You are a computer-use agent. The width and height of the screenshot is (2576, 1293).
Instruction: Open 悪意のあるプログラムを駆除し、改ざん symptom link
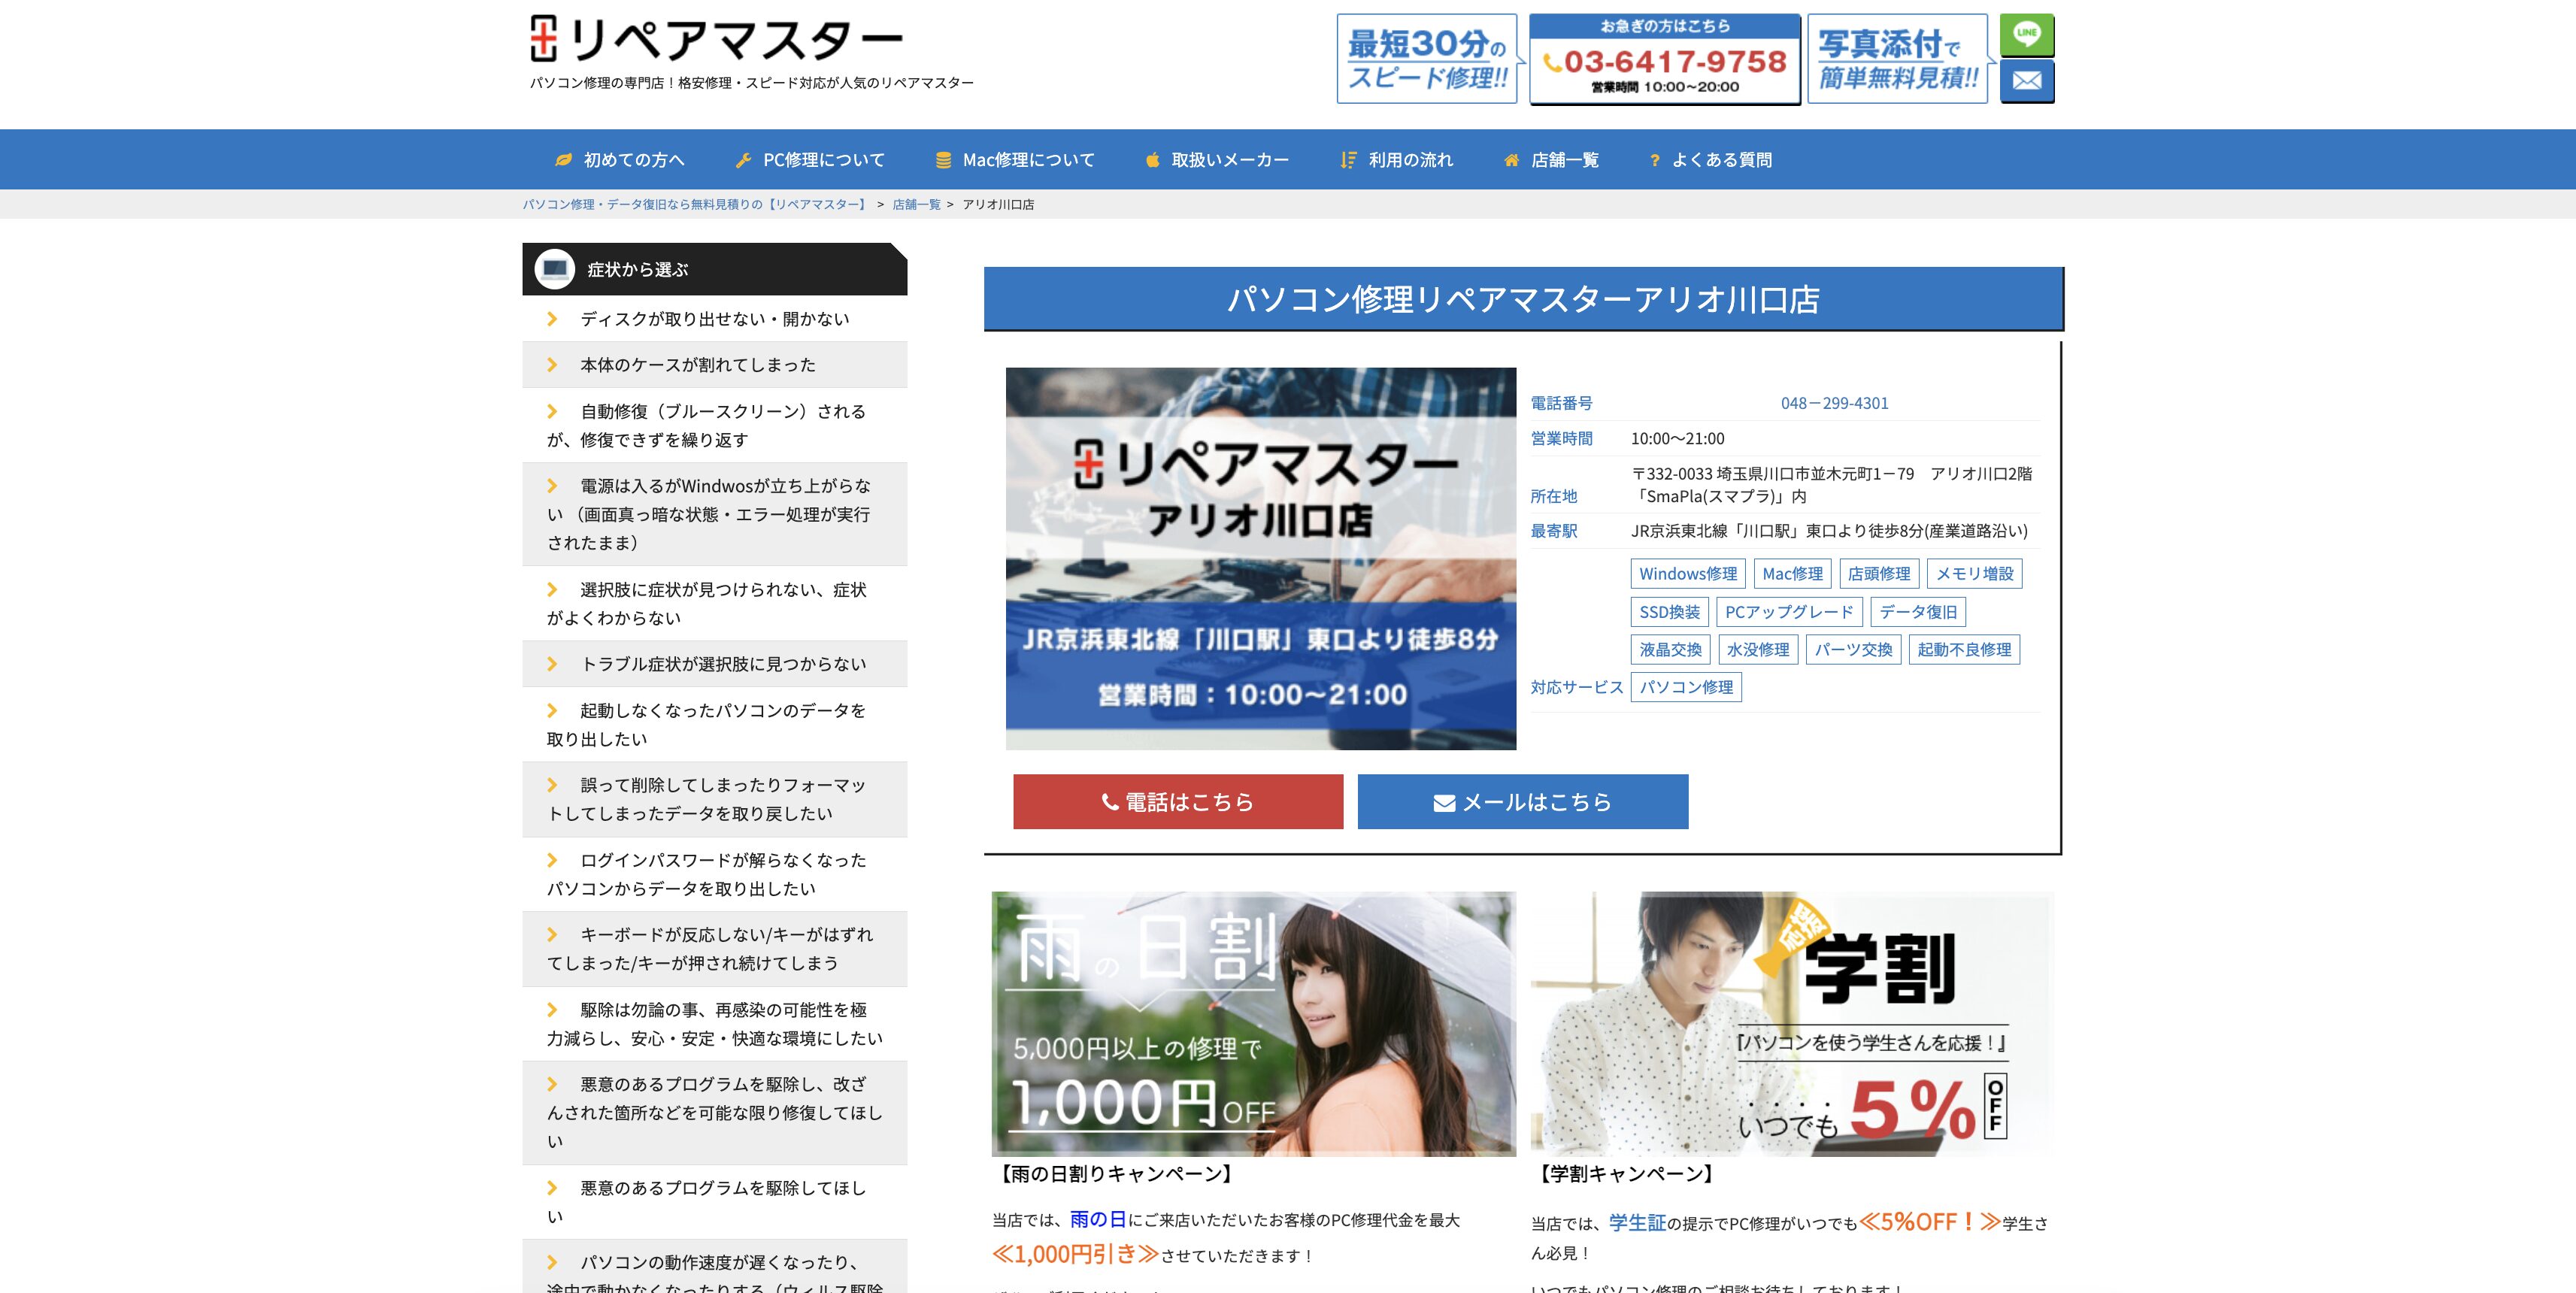tap(714, 1112)
